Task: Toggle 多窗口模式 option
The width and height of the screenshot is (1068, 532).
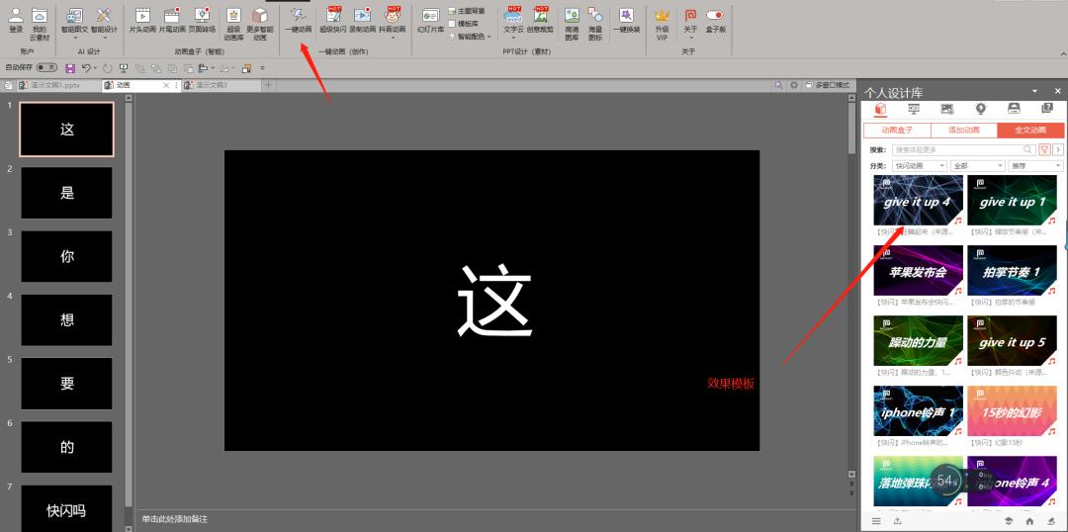Action: 828,85
